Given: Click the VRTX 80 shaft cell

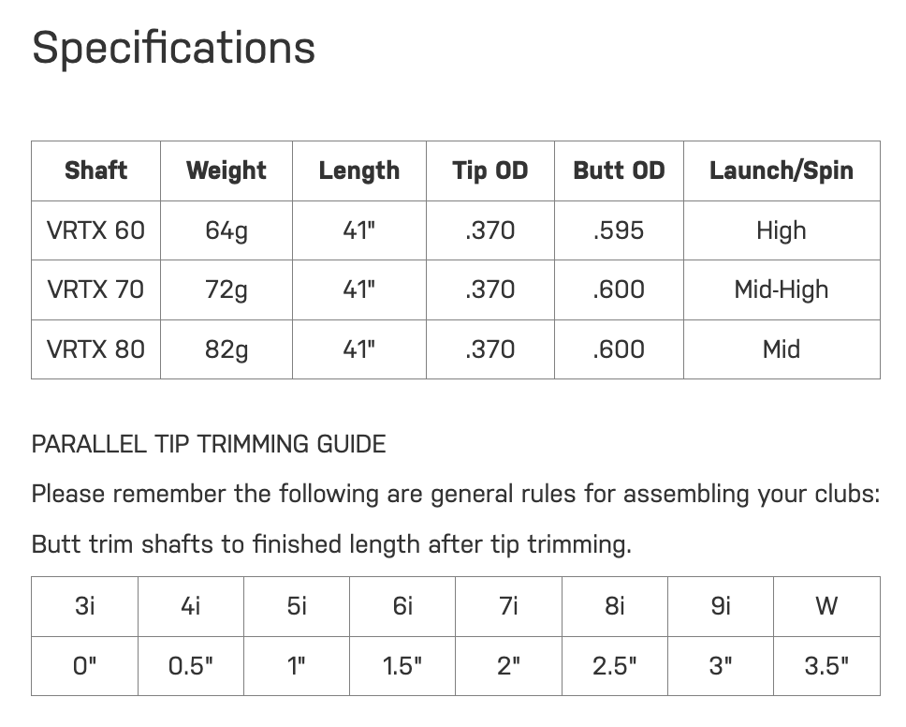Looking at the screenshot, I should coord(95,349).
